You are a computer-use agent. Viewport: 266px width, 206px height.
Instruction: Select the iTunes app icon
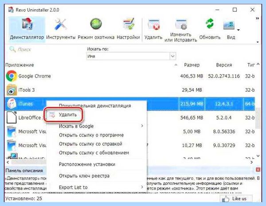point(12,104)
